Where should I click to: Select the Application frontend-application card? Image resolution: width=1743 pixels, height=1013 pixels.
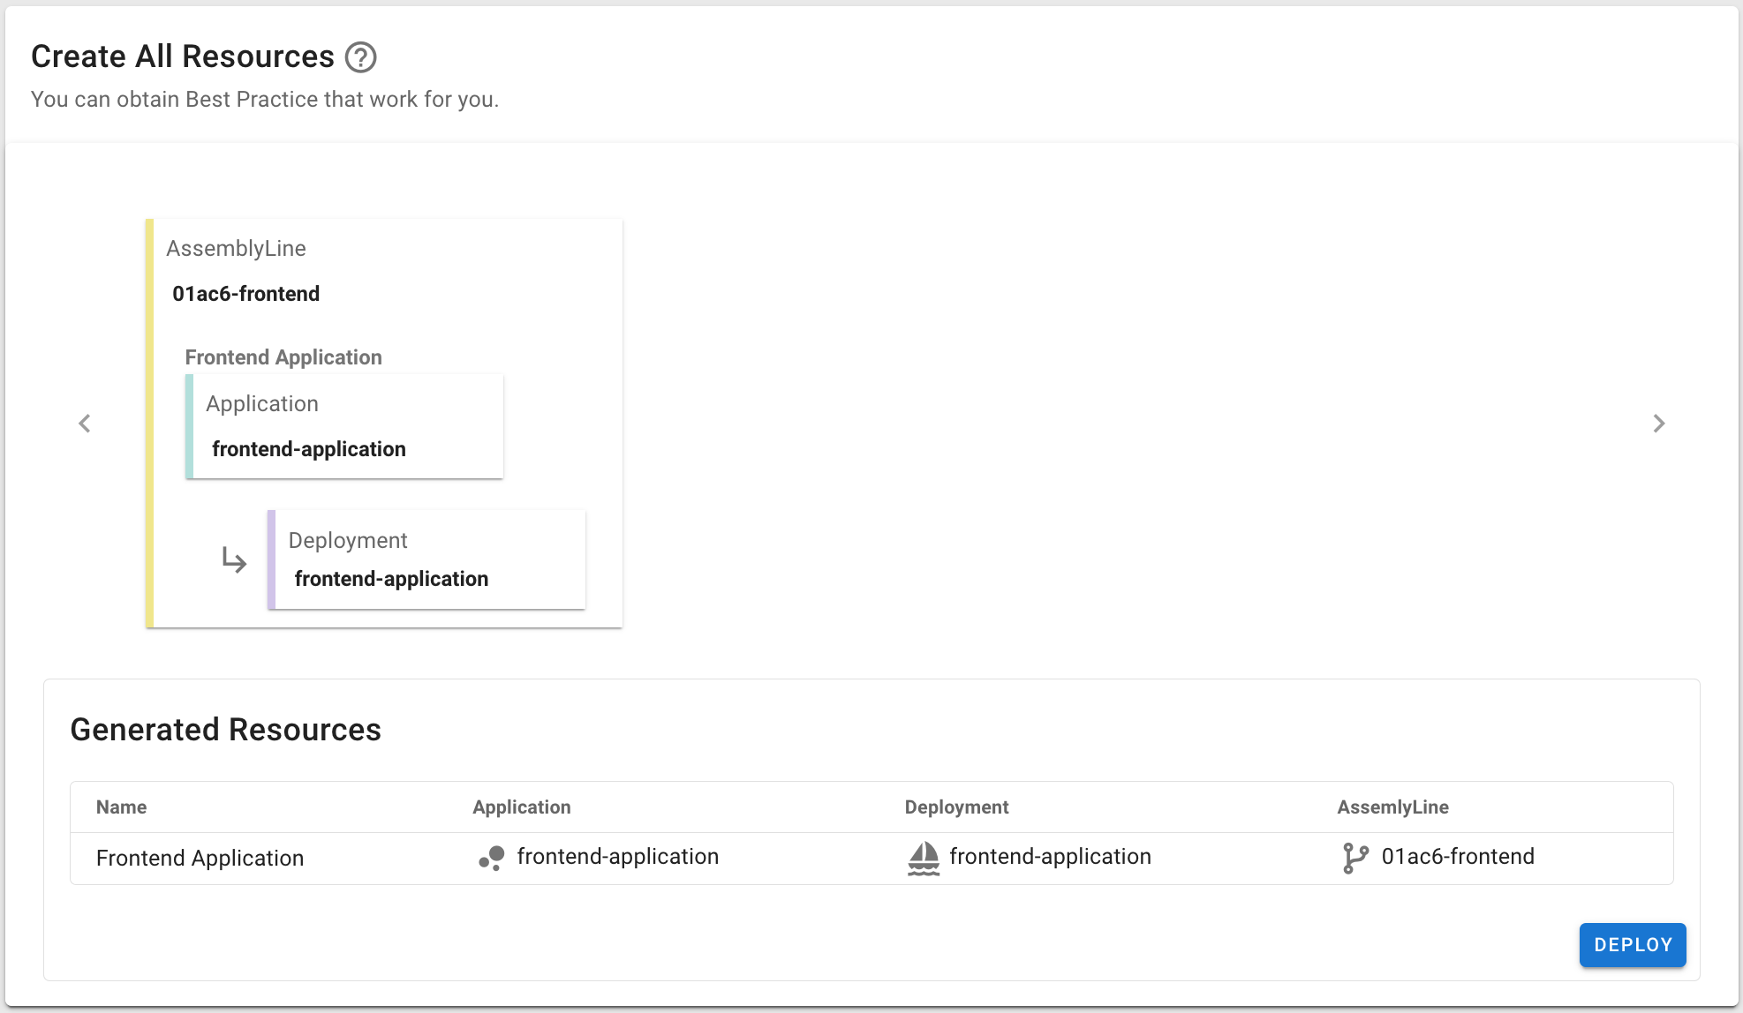(x=345, y=427)
